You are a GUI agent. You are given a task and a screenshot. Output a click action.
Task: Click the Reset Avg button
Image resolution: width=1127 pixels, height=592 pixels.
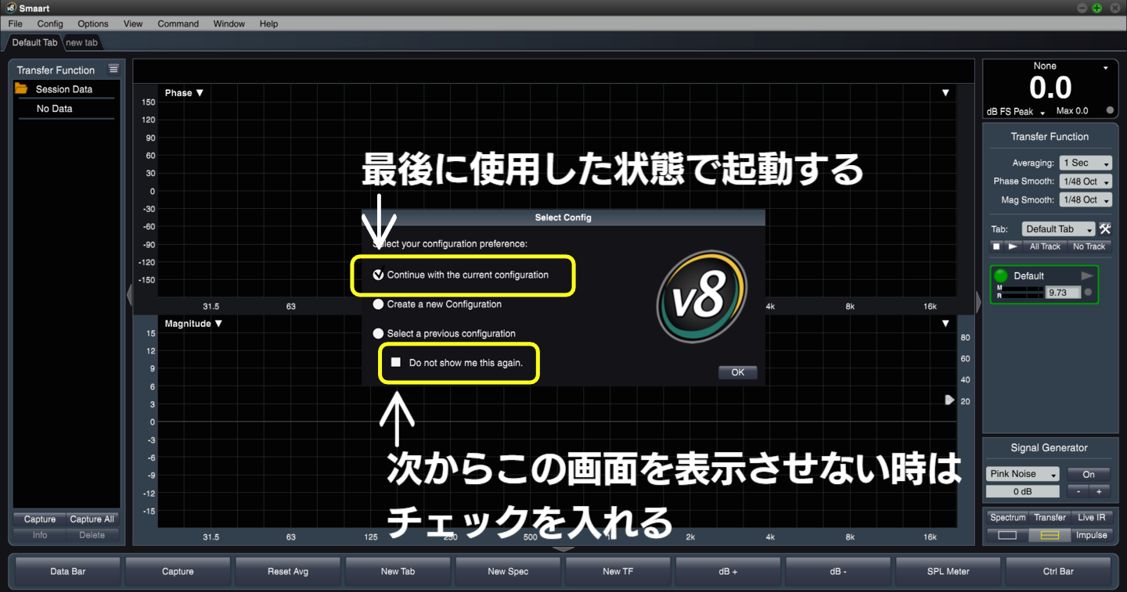[287, 572]
